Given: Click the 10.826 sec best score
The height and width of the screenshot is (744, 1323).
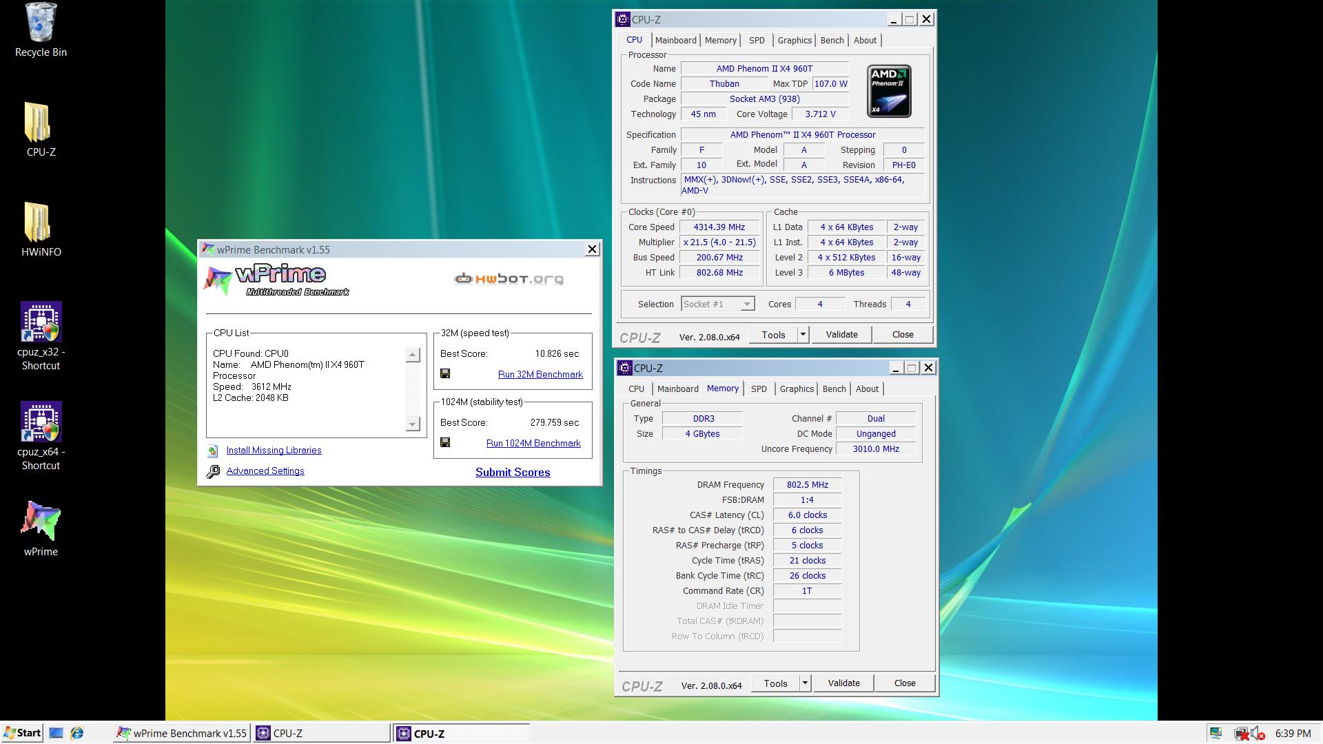Looking at the screenshot, I should [x=557, y=354].
